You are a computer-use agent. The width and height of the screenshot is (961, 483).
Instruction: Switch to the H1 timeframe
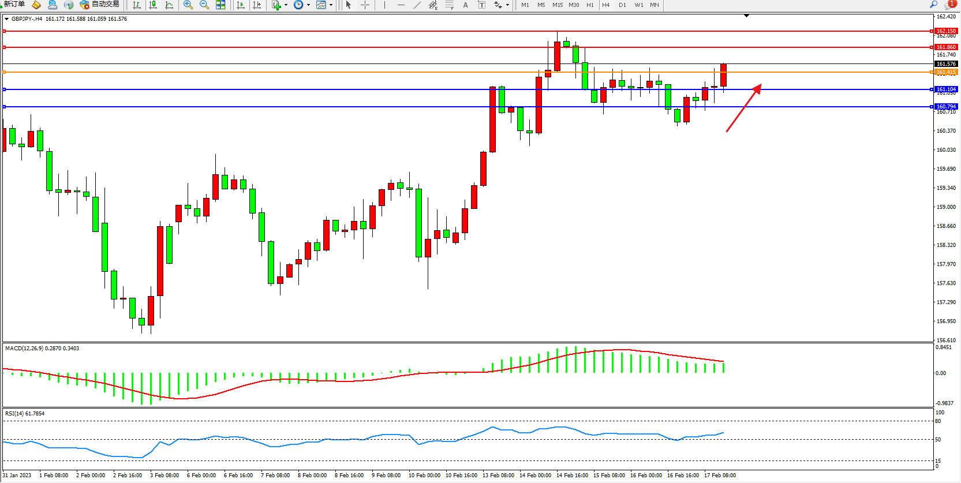coord(590,5)
